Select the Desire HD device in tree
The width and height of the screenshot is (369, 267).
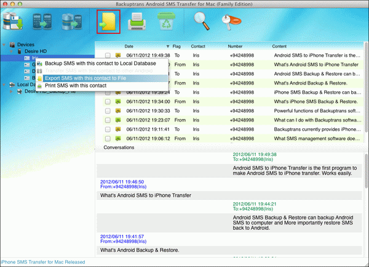(x=36, y=51)
